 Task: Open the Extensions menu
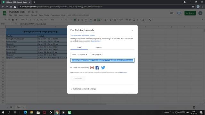(x=55, y=15)
